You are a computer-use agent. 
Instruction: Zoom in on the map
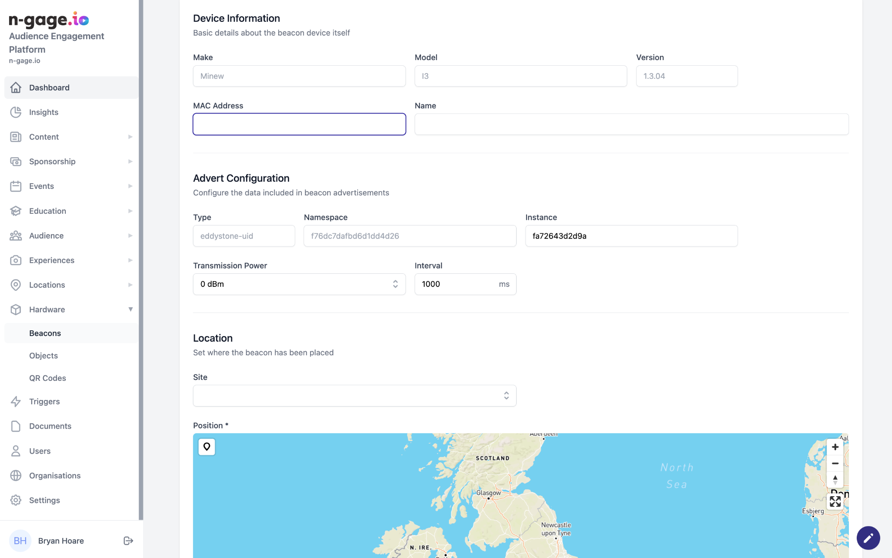pos(835,447)
